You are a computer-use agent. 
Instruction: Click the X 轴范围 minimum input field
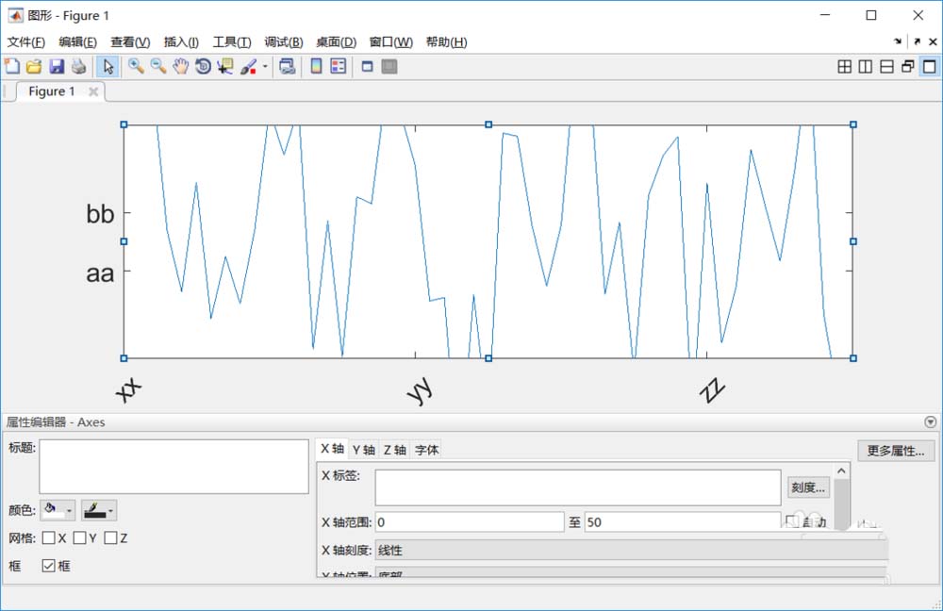(470, 522)
